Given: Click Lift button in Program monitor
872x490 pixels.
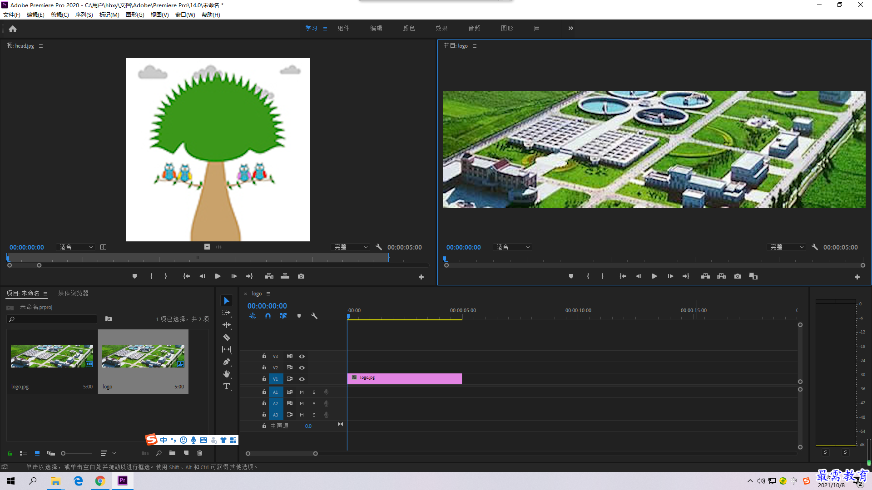Looking at the screenshot, I should [x=705, y=276].
